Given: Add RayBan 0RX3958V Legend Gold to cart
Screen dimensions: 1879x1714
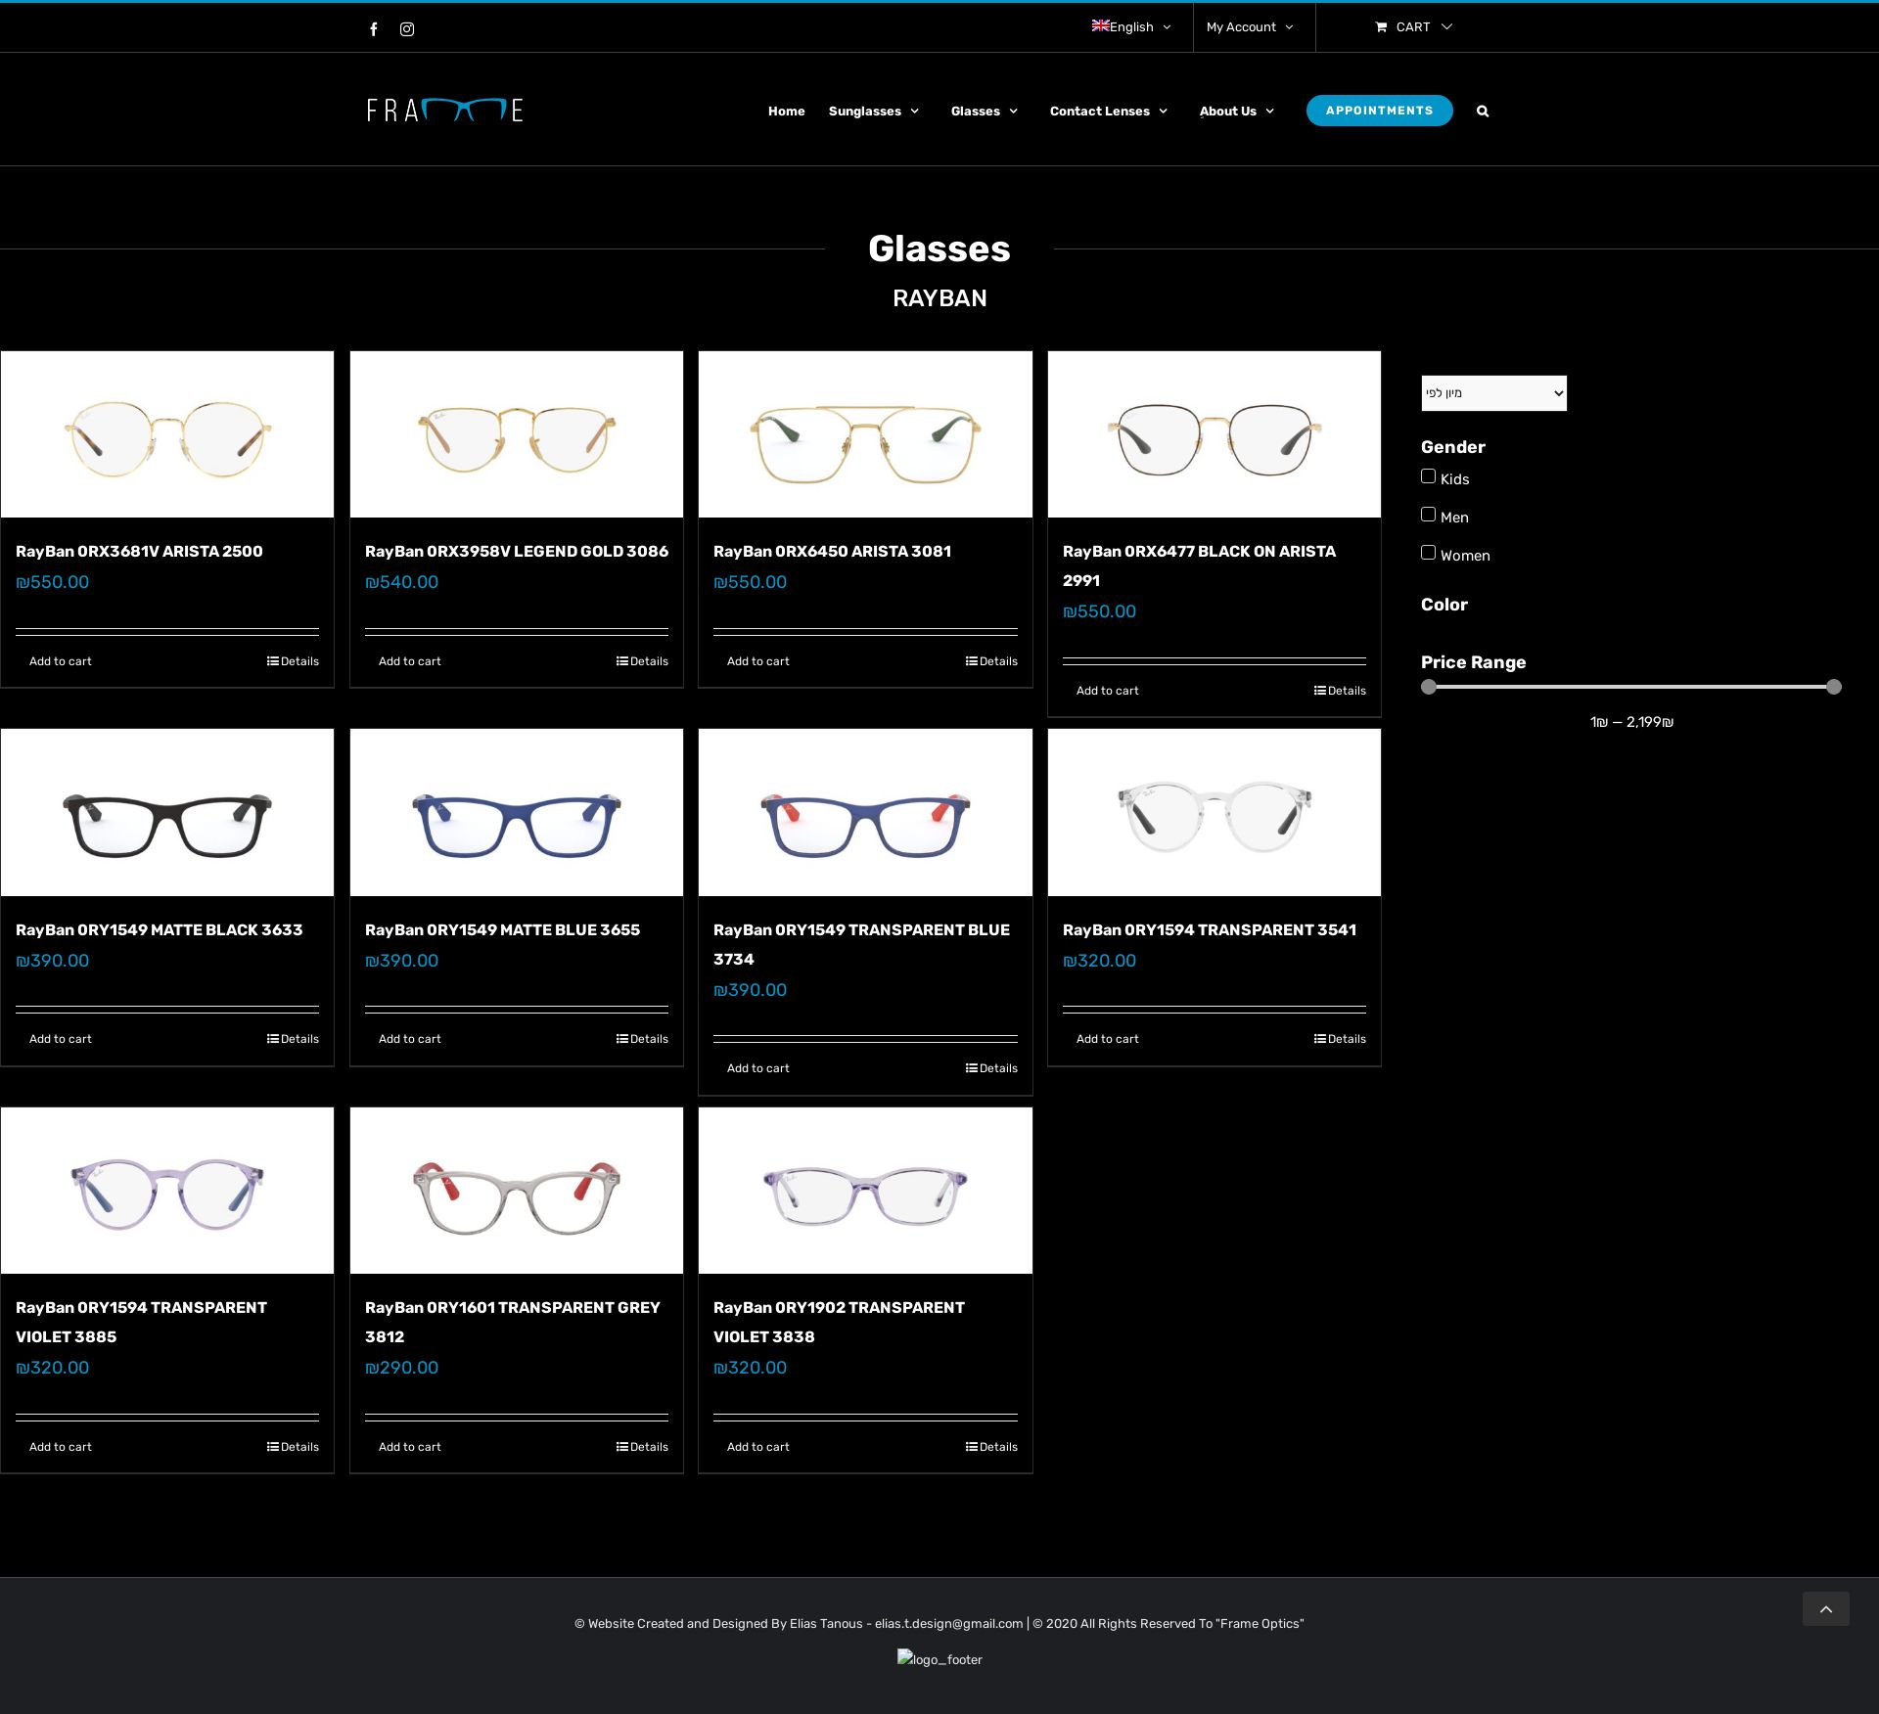Looking at the screenshot, I should (x=410, y=661).
